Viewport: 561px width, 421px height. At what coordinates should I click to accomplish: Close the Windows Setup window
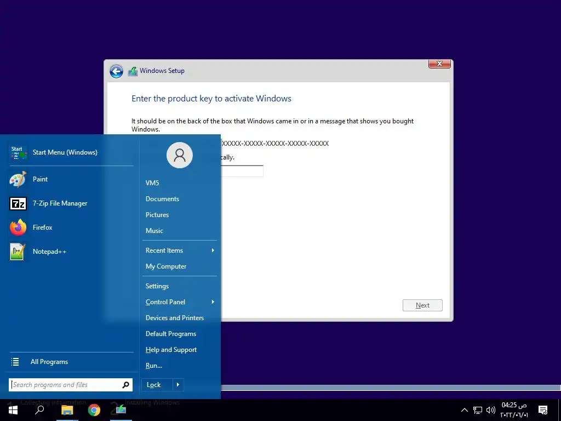pos(439,64)
